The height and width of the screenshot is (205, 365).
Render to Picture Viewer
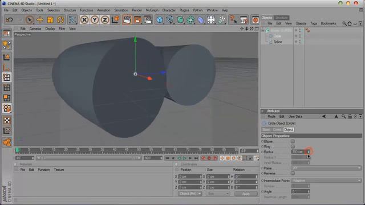pyautogui.click(x=137, y=20)
